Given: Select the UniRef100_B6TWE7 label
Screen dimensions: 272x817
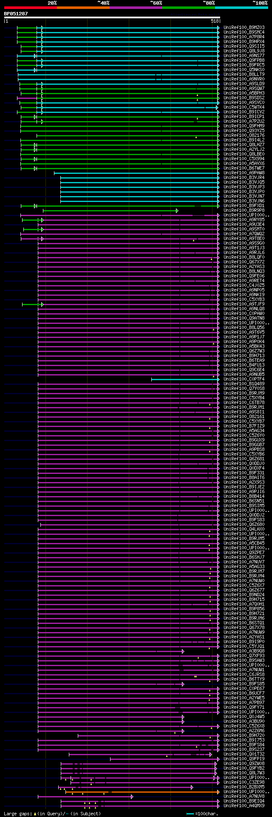Looking at the screenshot, I should [x=244, y=168].
